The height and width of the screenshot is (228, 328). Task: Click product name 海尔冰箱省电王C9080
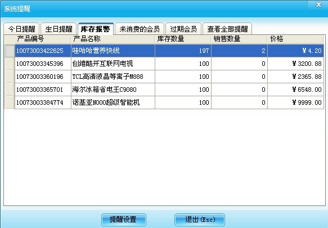pos(113,90)
